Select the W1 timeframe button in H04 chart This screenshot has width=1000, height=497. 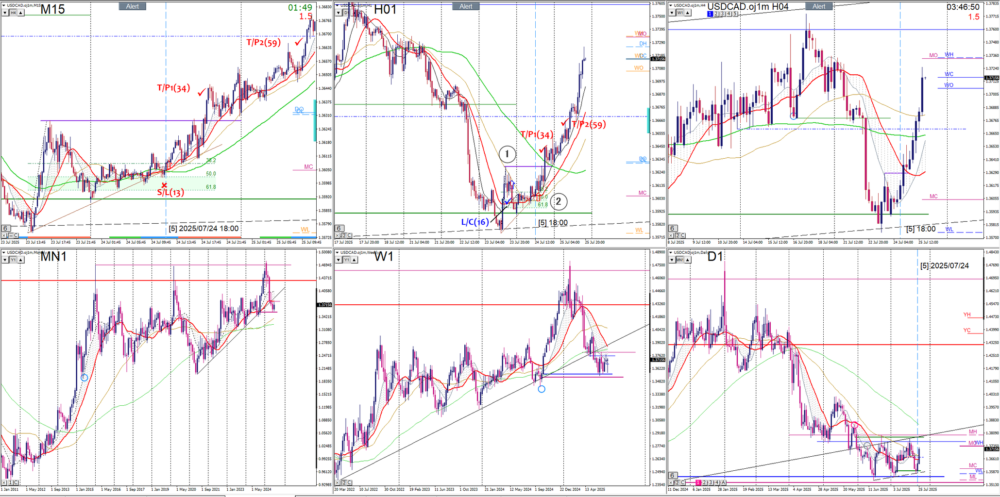point(680,13)
